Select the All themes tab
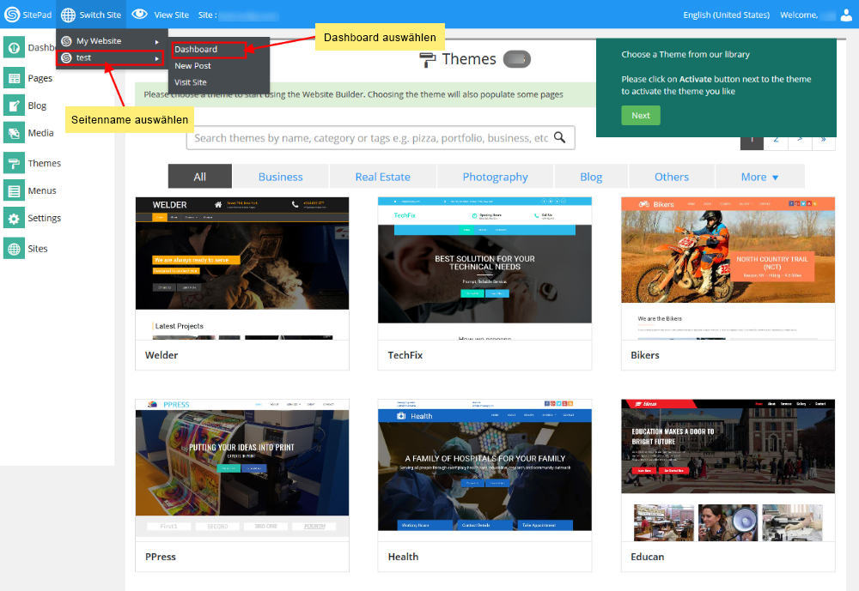This screenshot has width=859, height=591. pyautogui.click(x=200, y=177)
